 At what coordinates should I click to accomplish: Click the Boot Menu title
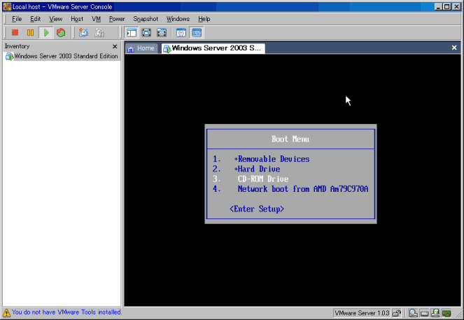[x=290, y=139]
